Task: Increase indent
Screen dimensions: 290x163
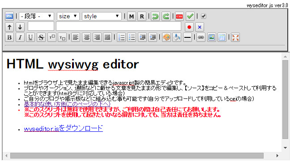Action: pyautogui.click(x=142, y=37)
